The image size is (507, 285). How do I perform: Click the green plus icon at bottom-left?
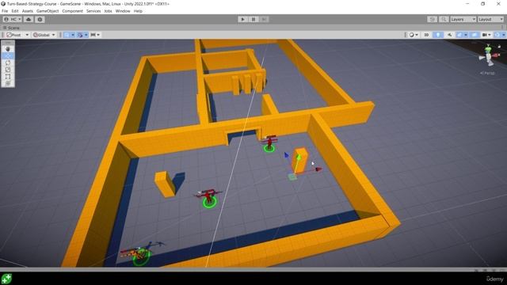6,279
